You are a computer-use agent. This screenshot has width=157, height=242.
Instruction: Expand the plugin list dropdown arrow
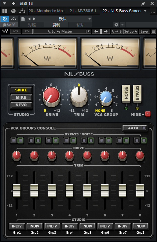coord(145,11)
